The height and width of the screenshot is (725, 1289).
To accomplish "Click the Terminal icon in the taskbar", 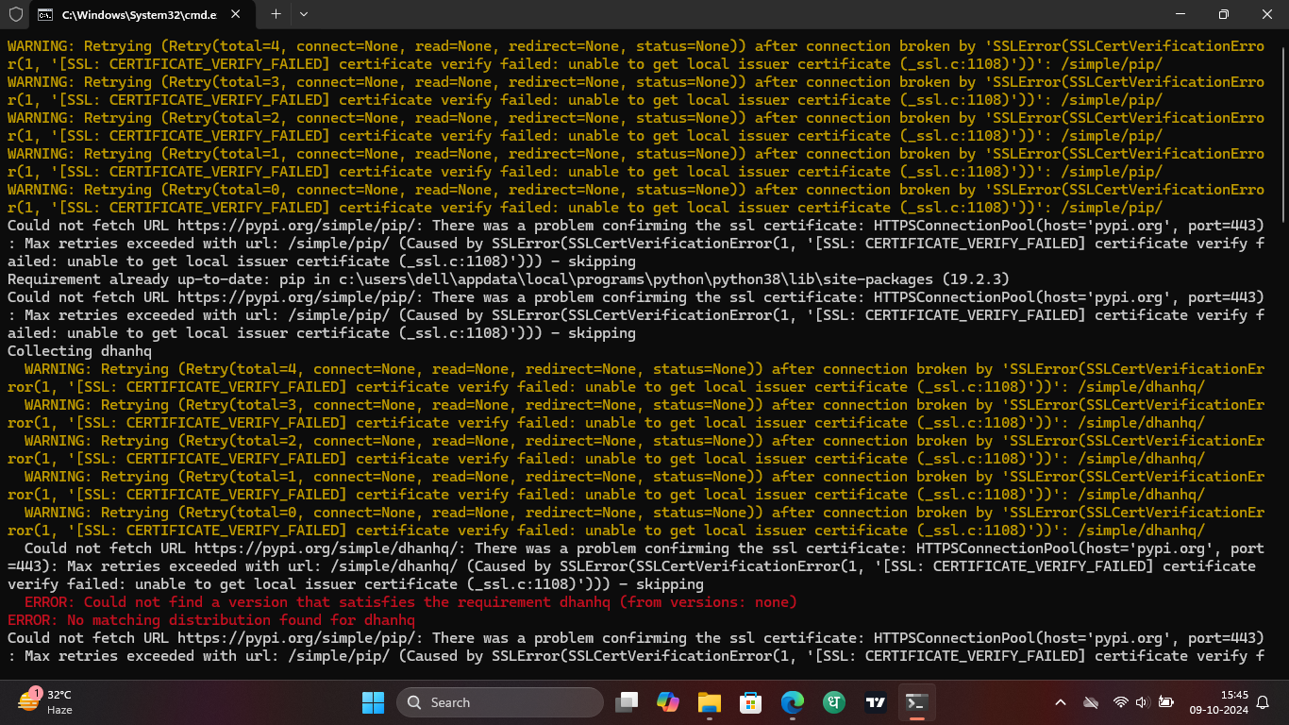I will point(916,702).
